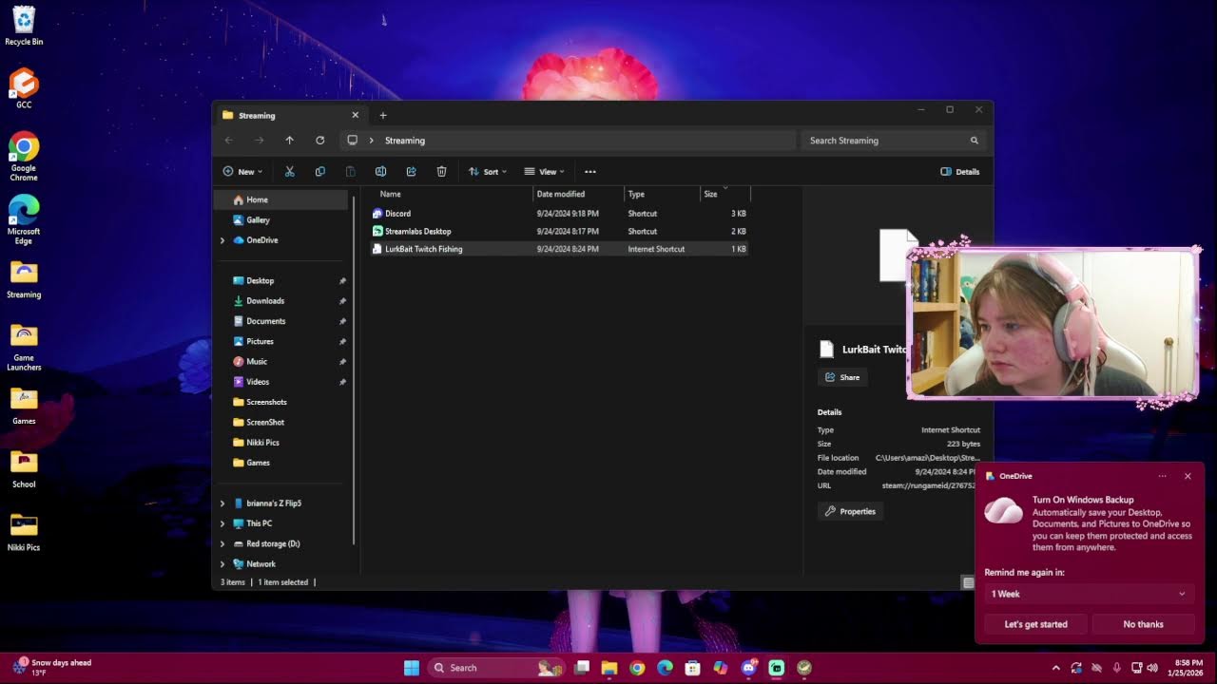1217x684 pixels.
Task: Open the Remind me again 1 Week dropdown
Action: coord(1089,594)
